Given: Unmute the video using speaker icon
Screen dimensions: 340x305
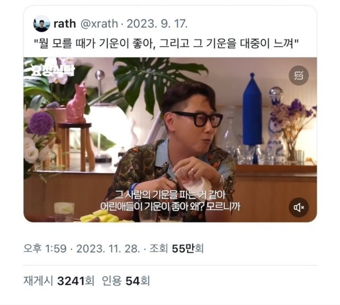Looking at the screenshot, I should [x=299, y=207].
